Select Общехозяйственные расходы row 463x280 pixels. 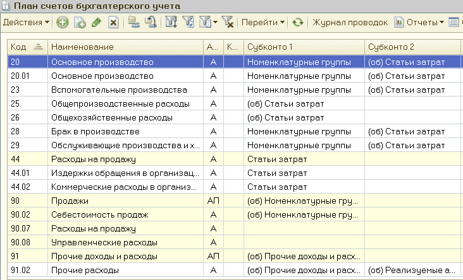234,117
